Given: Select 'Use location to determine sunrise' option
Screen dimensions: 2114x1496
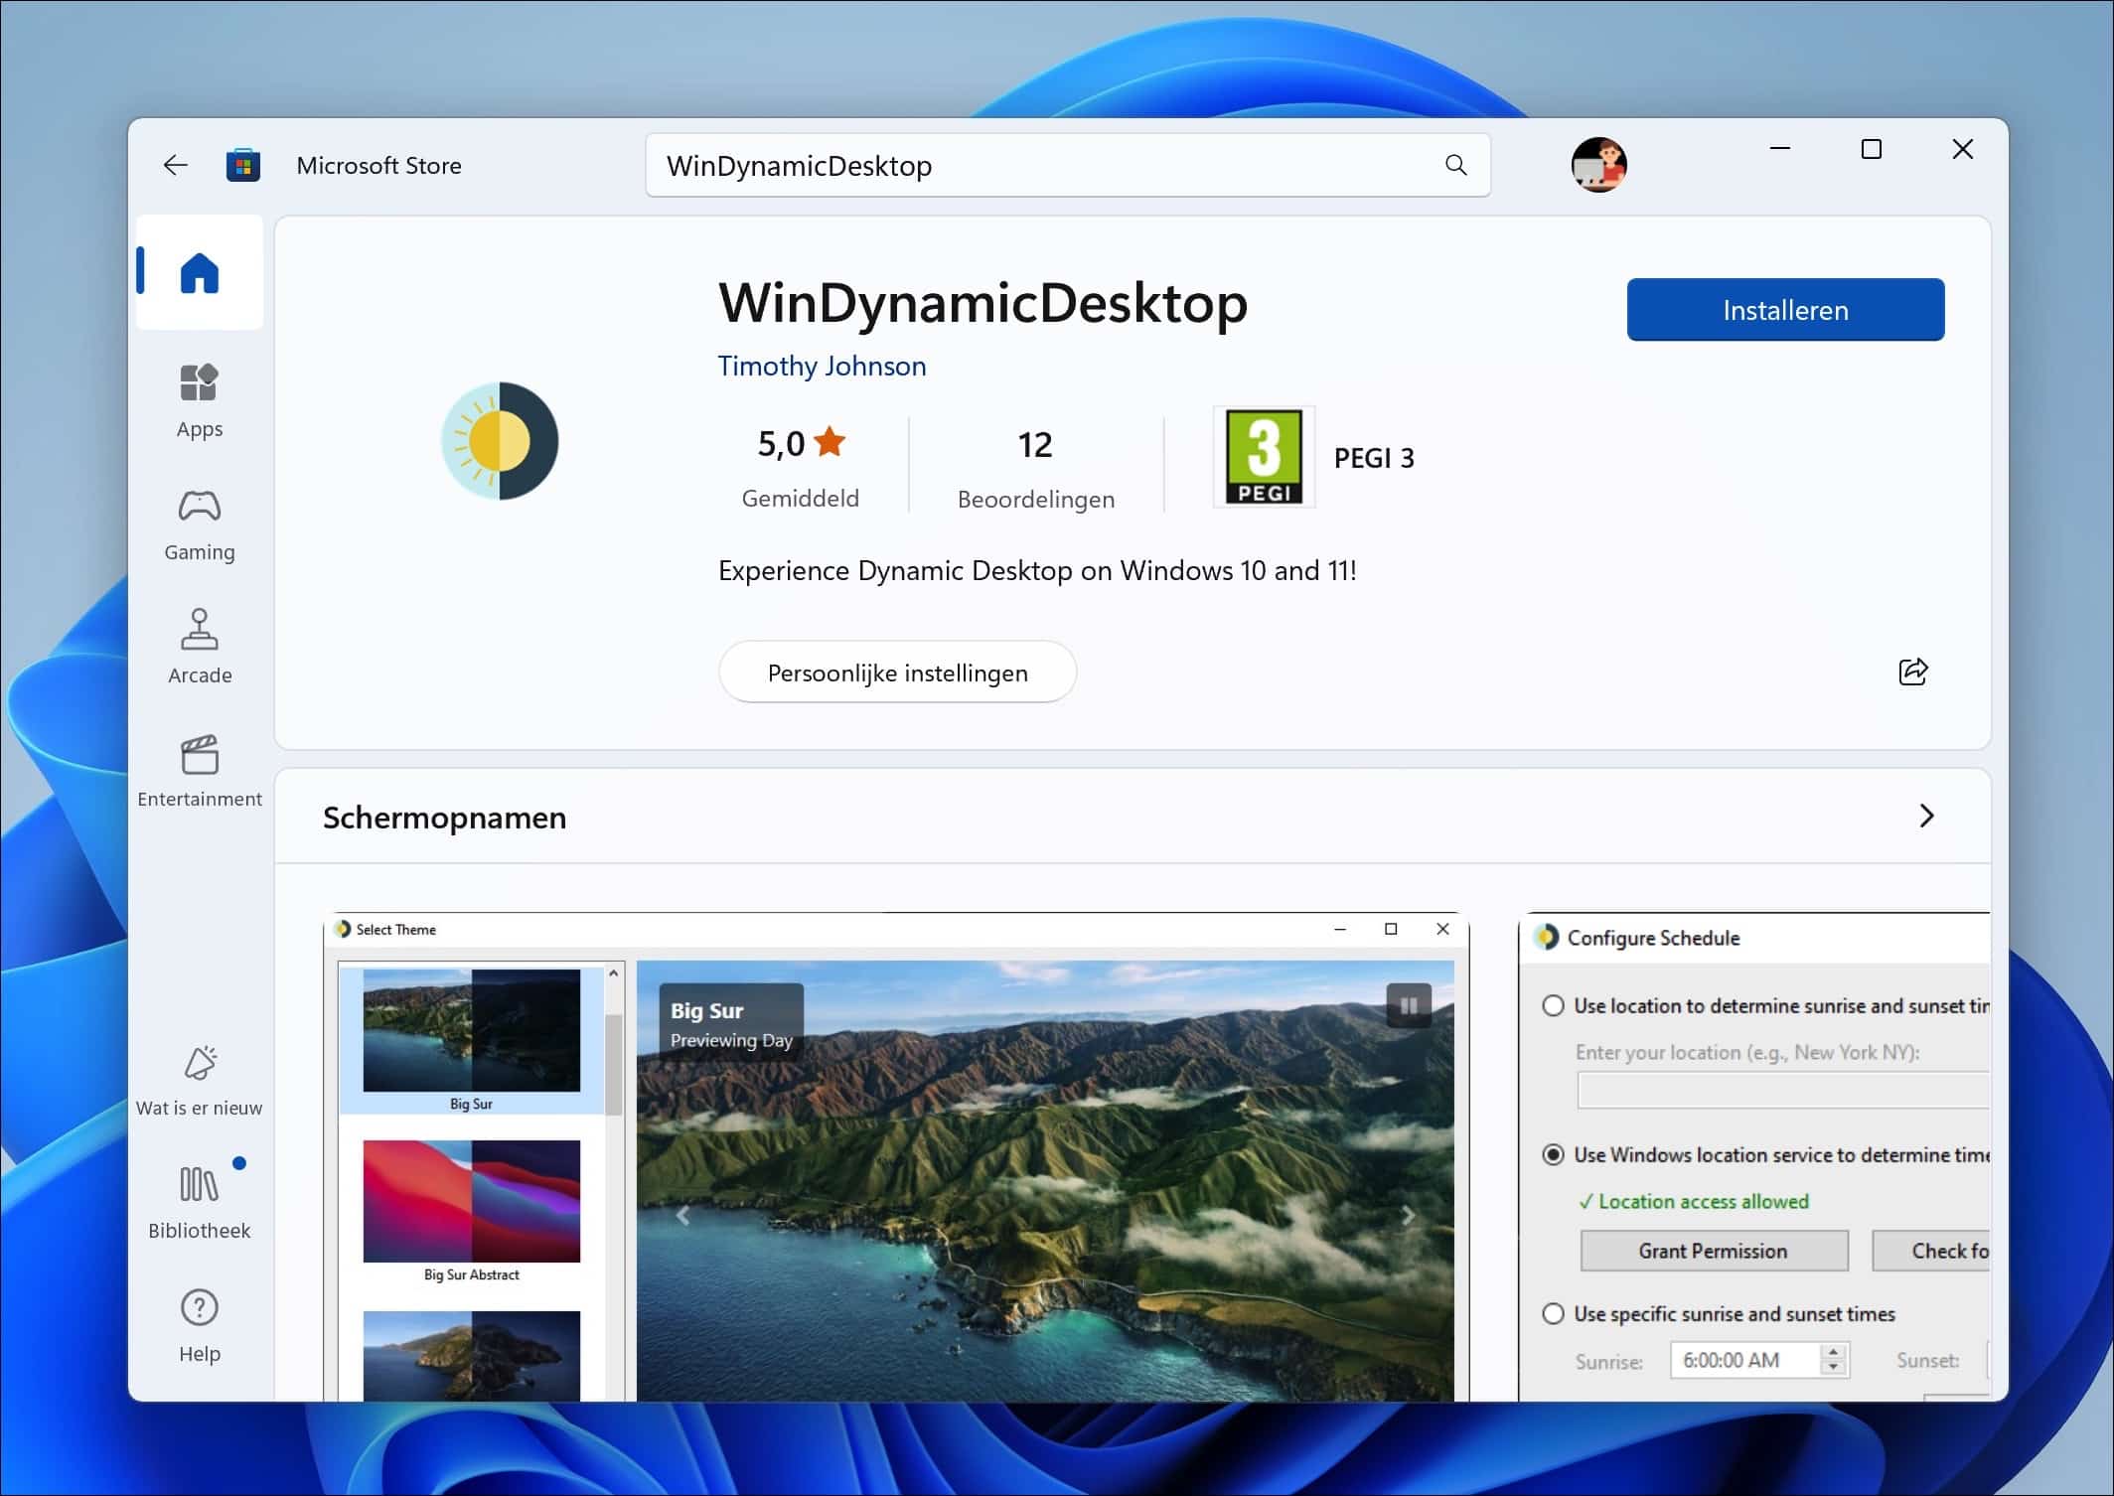Looking at the screenshot, I should tap(1553, 1005).
